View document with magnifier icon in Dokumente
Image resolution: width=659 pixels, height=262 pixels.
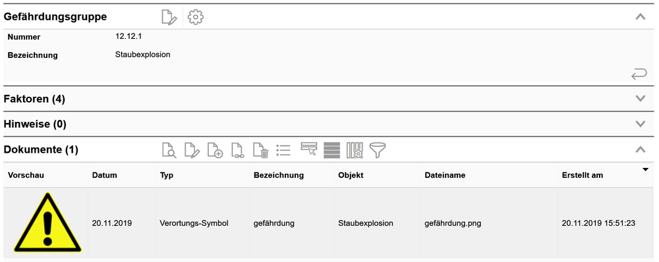click(x=169, y=150)
